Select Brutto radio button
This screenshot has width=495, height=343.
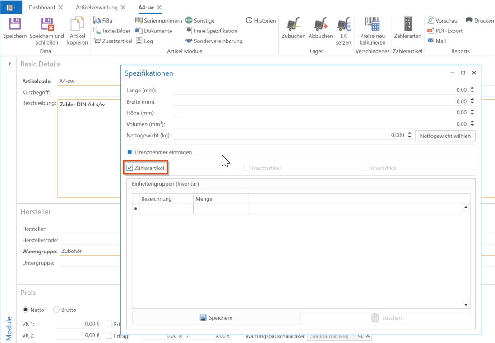tap(56, 310)
